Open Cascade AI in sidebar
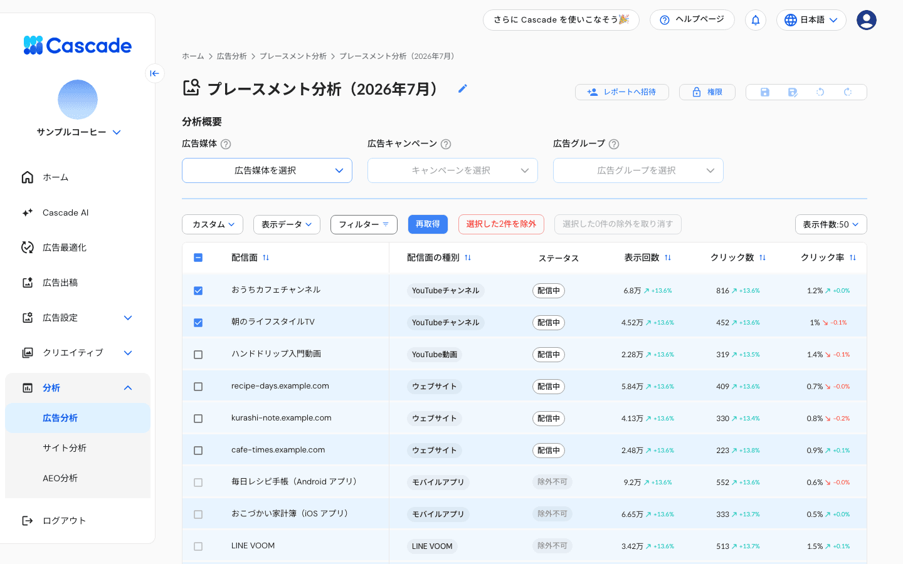The width and height of the screenshot is (903, 564). (x=78, y=212)
